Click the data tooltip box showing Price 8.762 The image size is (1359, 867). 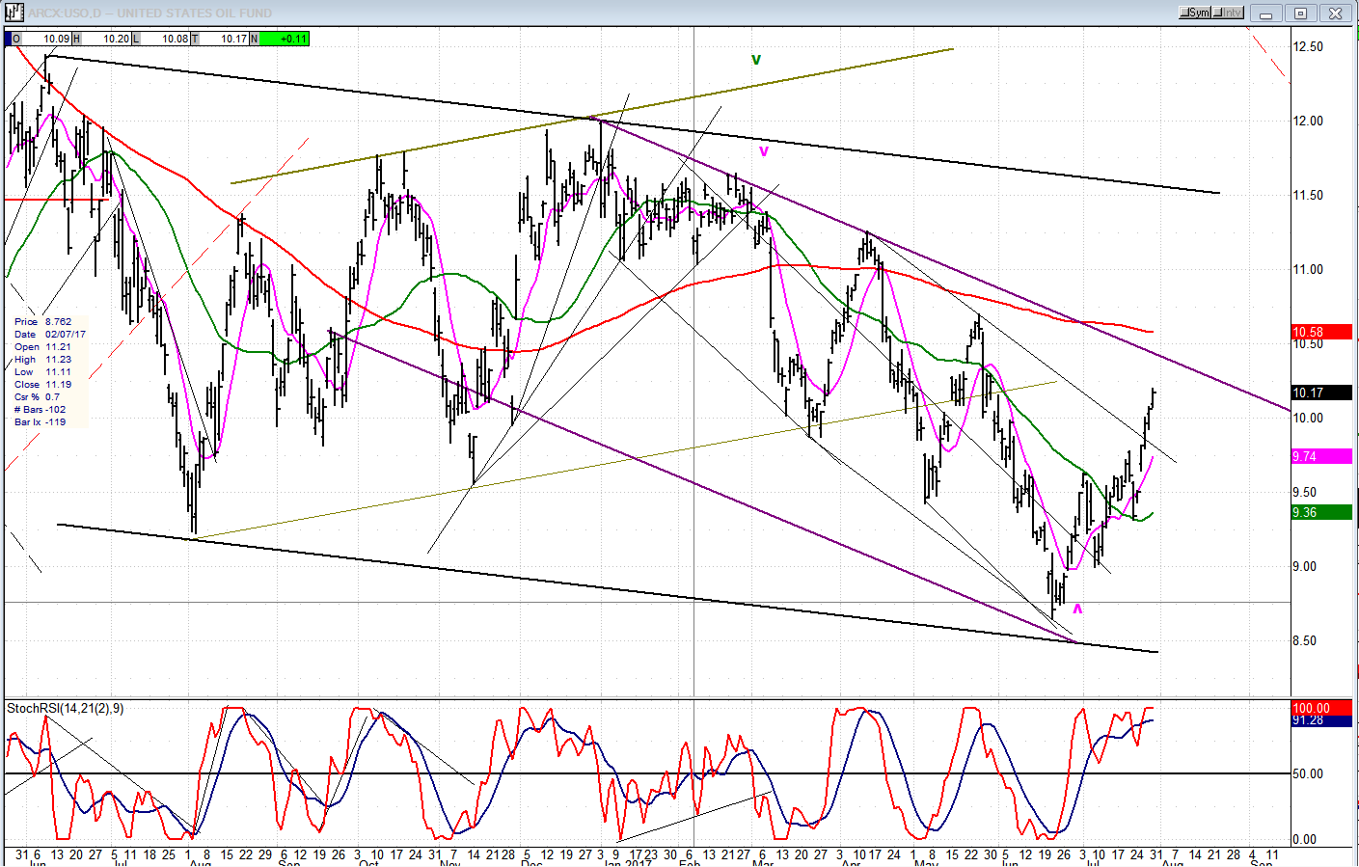coord(49,371)
